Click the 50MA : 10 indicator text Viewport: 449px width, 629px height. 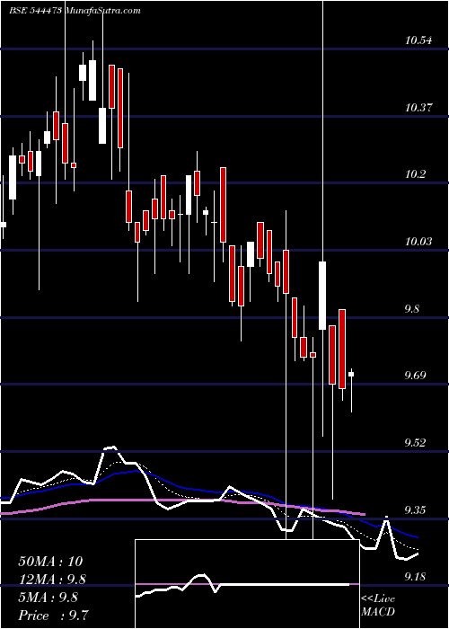pyautogui.click(x=50, y=562)
